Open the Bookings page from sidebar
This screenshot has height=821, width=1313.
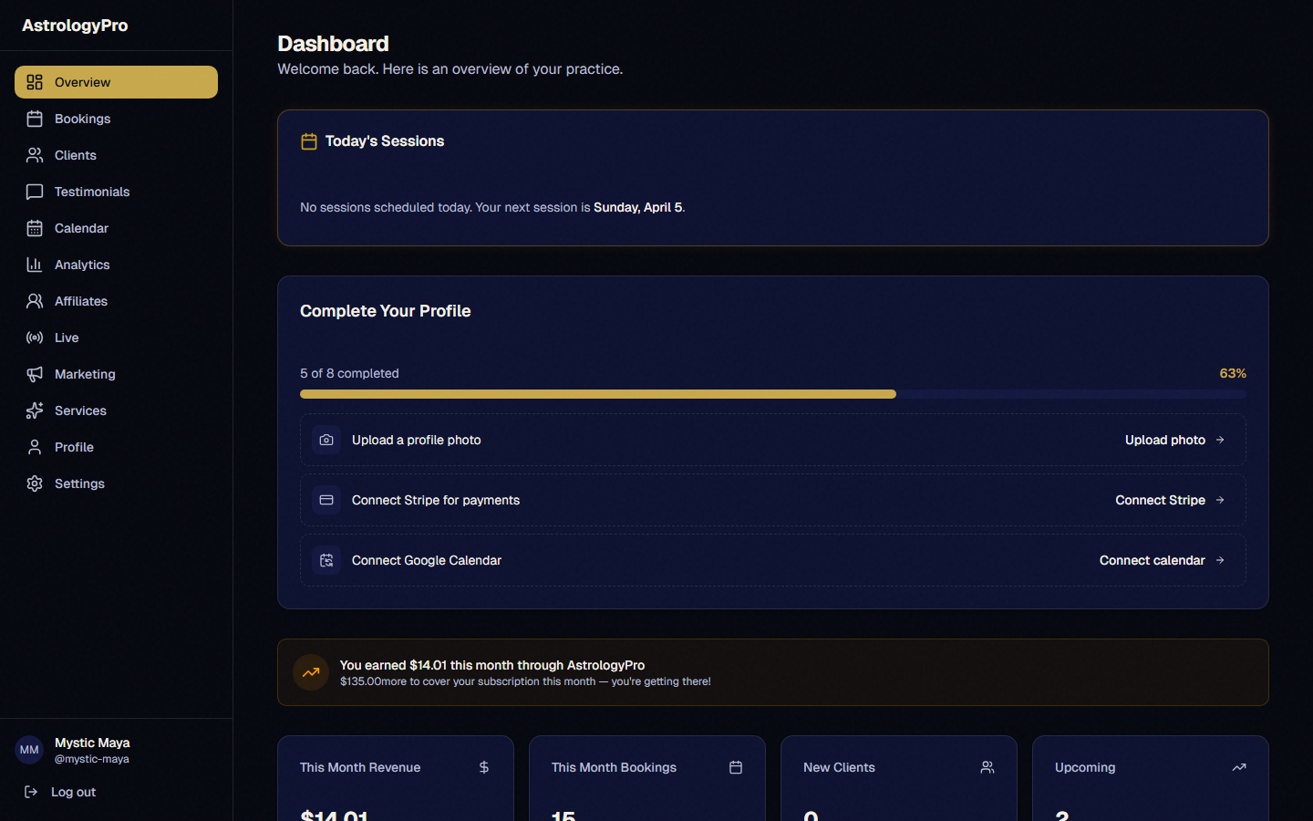point(82,119)
